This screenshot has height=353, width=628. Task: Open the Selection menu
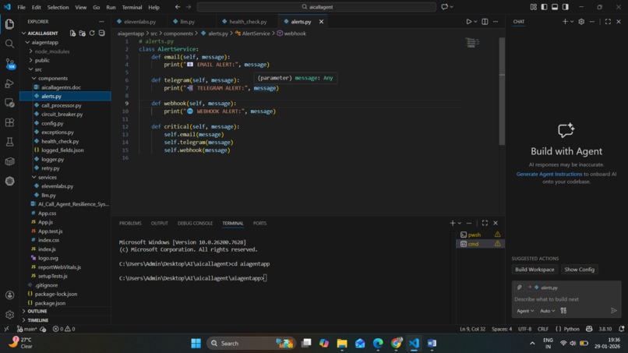tap(58, 7)
